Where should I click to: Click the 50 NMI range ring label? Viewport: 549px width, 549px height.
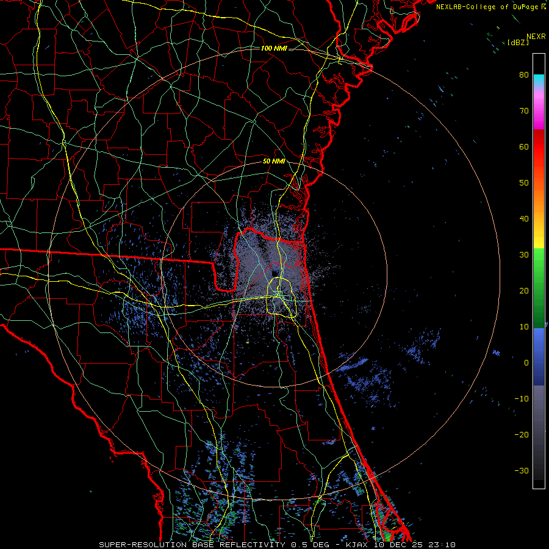[274, 162]
